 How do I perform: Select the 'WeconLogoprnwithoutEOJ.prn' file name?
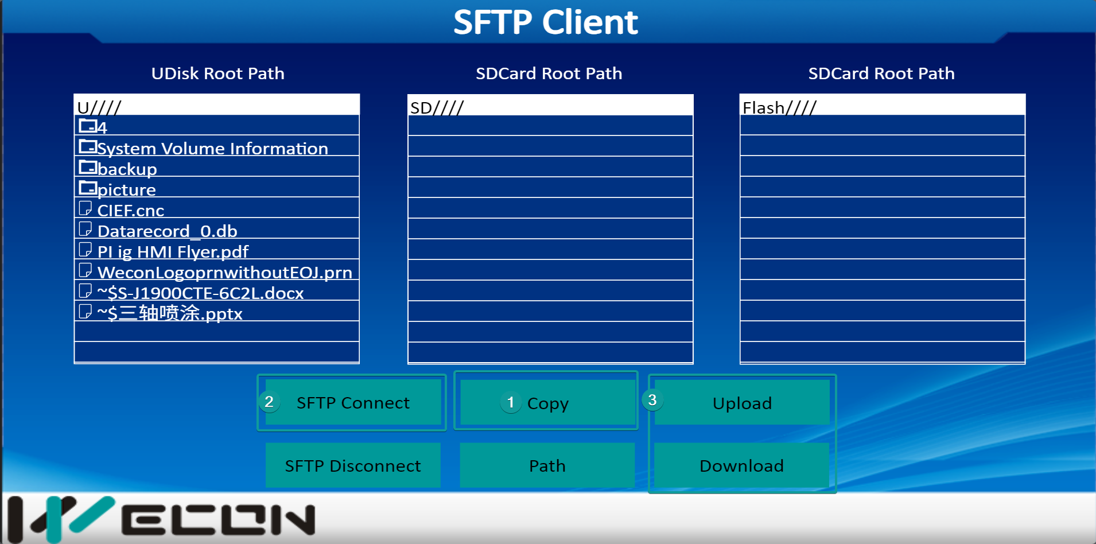(x=225, y=273)
